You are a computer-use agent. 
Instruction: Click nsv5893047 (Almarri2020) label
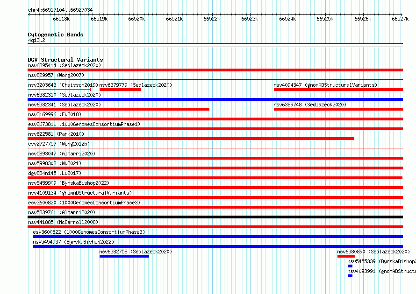tap(62, 154)
